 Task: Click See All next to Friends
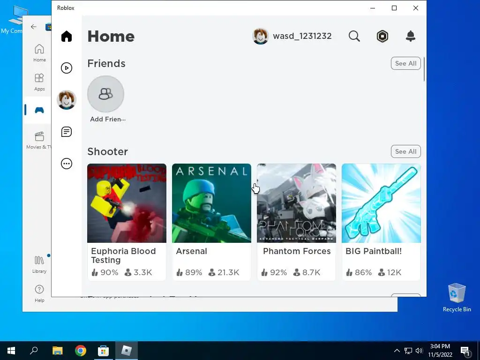click(x=405, y=63)
